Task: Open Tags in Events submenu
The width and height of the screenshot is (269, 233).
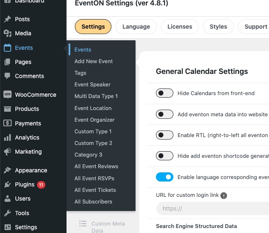Action: coord(80,73)
